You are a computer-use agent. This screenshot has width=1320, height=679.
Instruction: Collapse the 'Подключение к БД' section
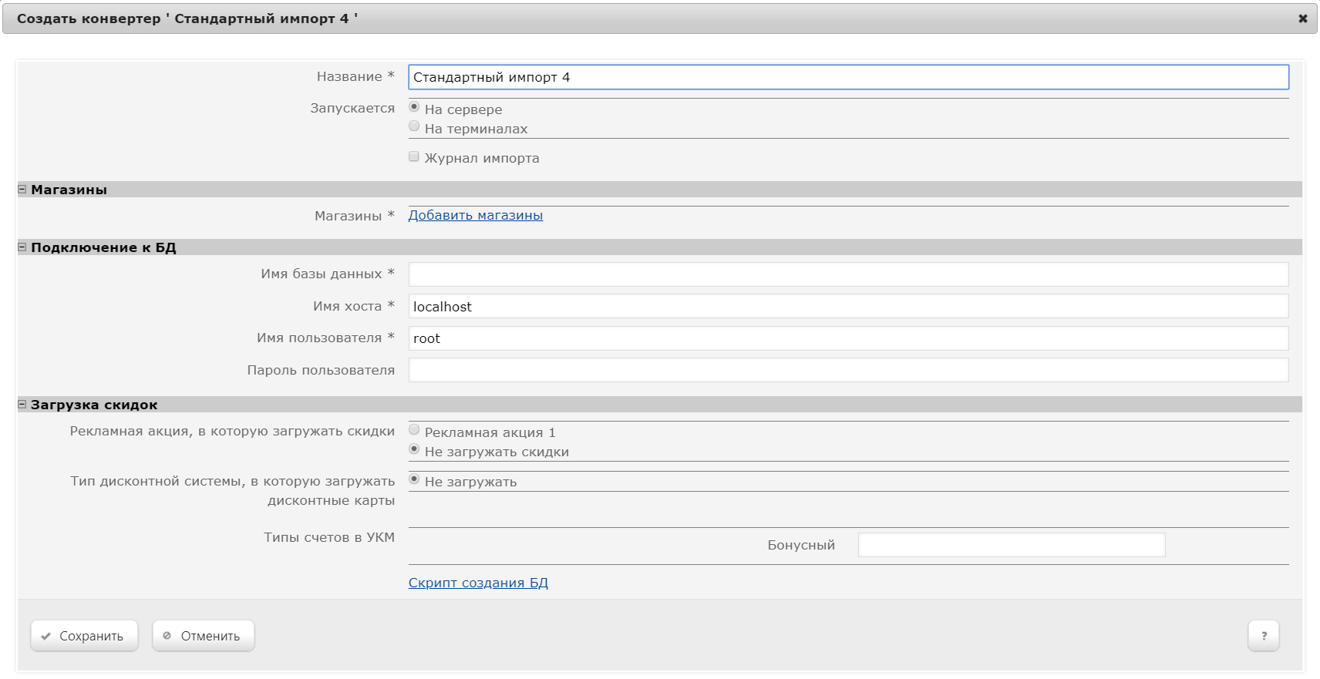click(22, 247)
